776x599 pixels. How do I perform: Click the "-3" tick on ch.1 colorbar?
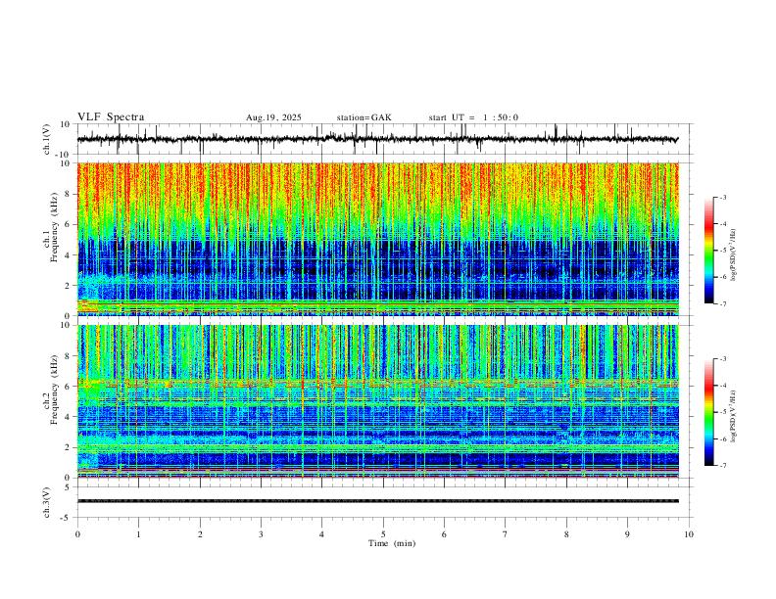723,197
